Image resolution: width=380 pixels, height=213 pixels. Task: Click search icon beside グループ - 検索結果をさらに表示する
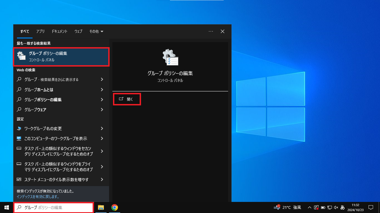click(19, 80)
